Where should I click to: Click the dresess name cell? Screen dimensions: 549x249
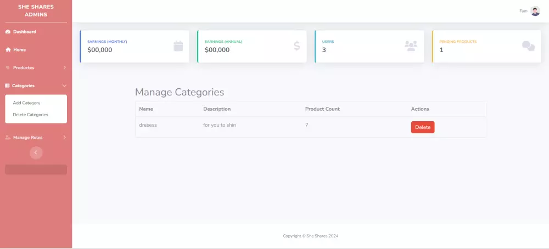coord(148,125)
